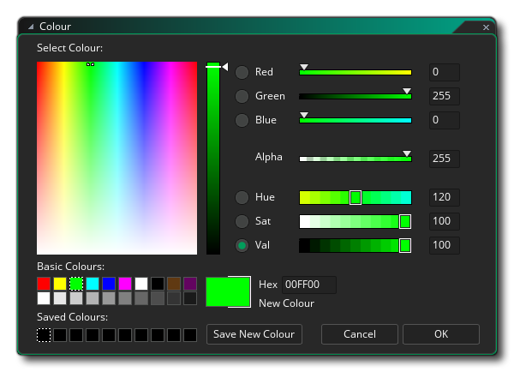Image resolution: width=514 pixels, height=372 pixels.
Task: Select the Green radio button
Action: [242, 96]
